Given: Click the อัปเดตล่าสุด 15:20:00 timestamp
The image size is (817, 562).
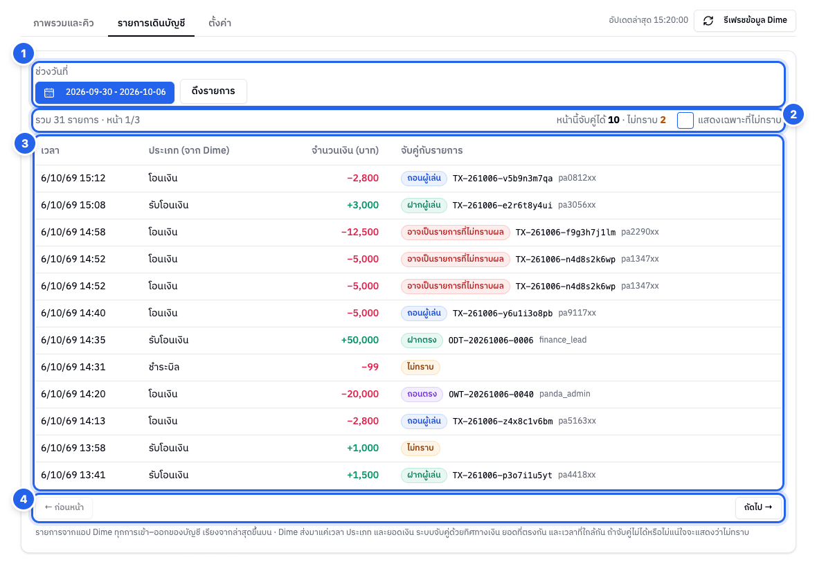Looking at the screenshot, I should coord(648,20).
